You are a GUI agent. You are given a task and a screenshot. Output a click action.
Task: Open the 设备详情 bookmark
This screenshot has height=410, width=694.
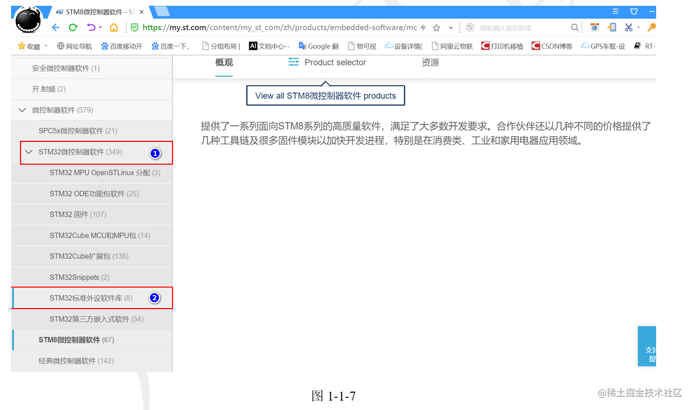tap(404, 46)
